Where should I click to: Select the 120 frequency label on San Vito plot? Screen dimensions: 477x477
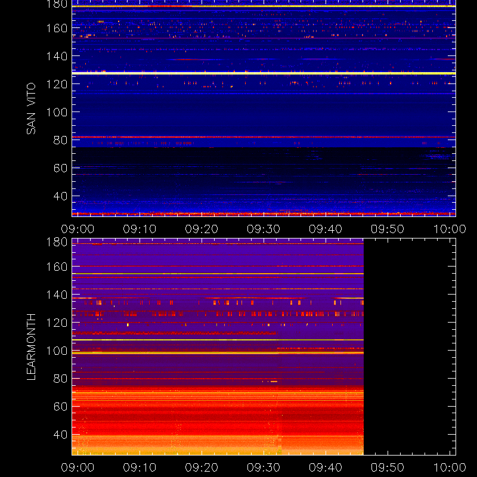57,84
